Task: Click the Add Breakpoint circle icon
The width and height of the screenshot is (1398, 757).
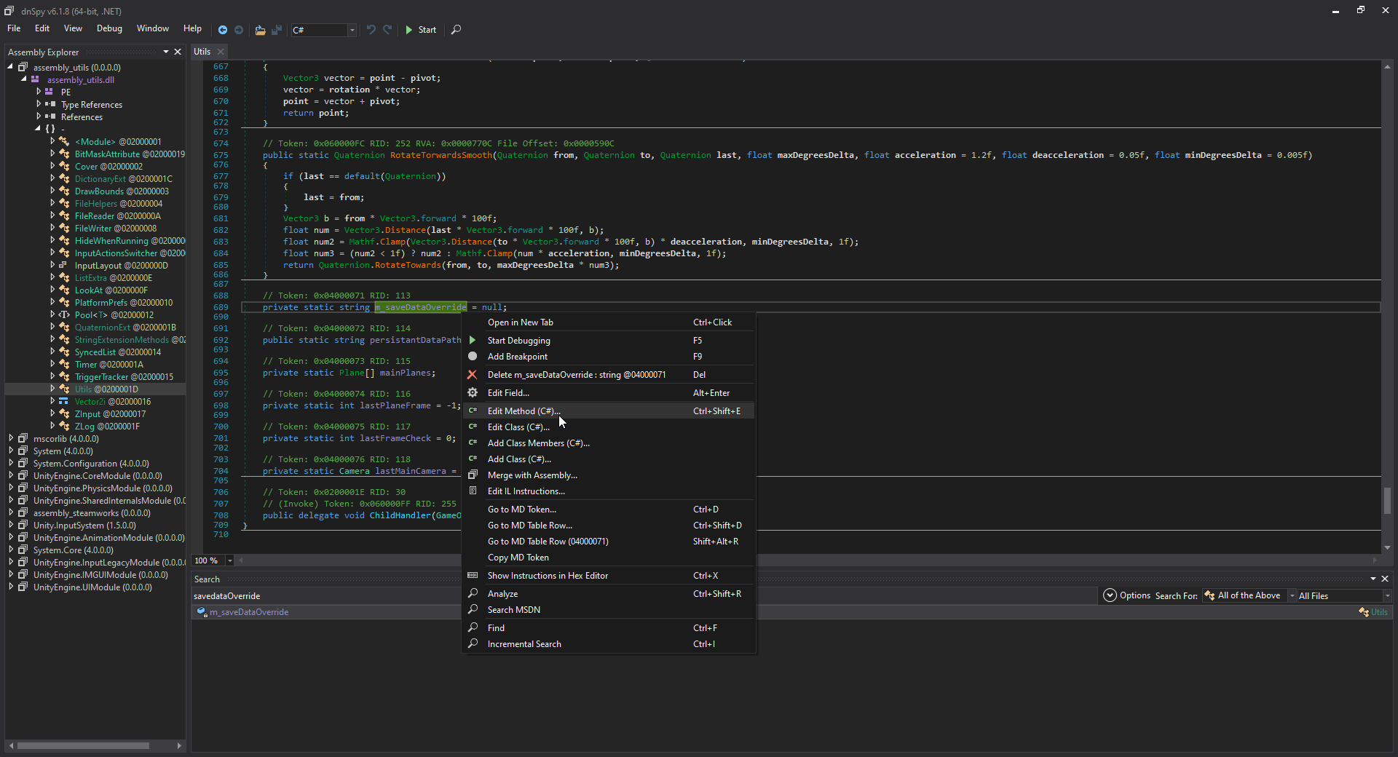Action: pyautogui.click(x=473, y=357)
